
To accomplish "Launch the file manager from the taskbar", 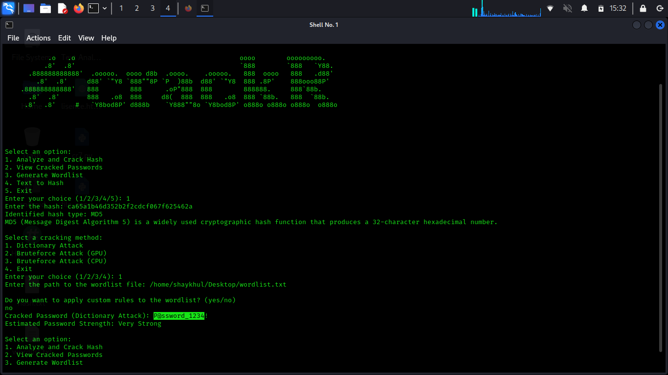I will pos(45,8).
